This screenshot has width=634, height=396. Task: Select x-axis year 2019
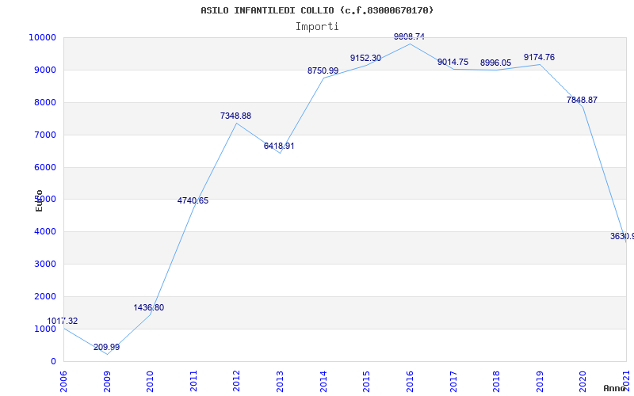(x=540, y=382)
